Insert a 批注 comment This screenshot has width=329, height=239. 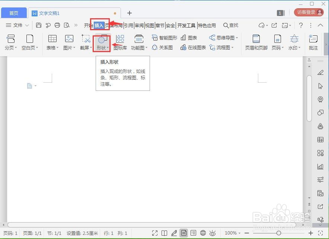313,42
